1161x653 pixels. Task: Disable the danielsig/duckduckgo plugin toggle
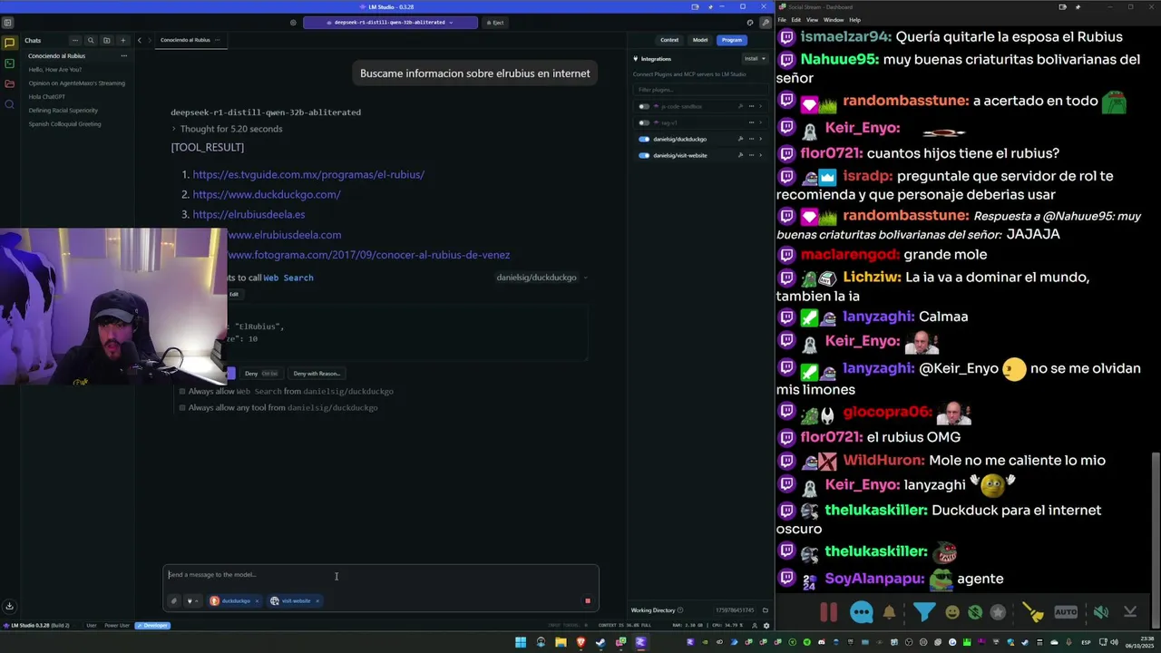click(x=644, y=139)
